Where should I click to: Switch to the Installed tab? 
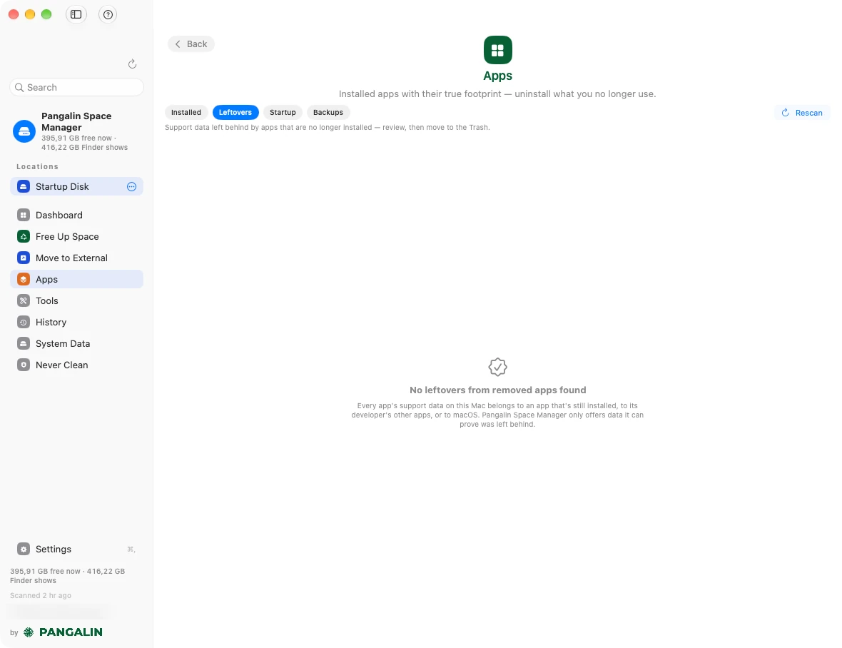tap(186, 112)
